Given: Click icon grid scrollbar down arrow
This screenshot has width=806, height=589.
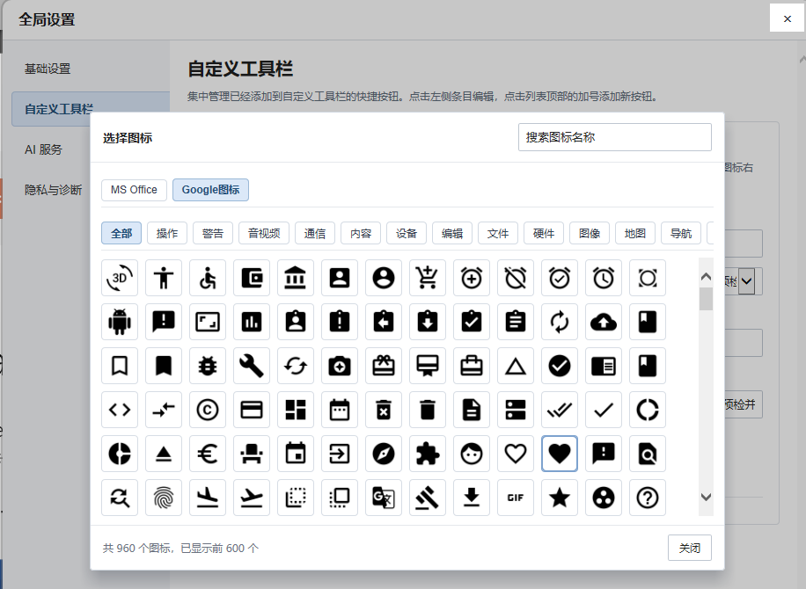Looking at the screenshot, I should pos(707,497).
